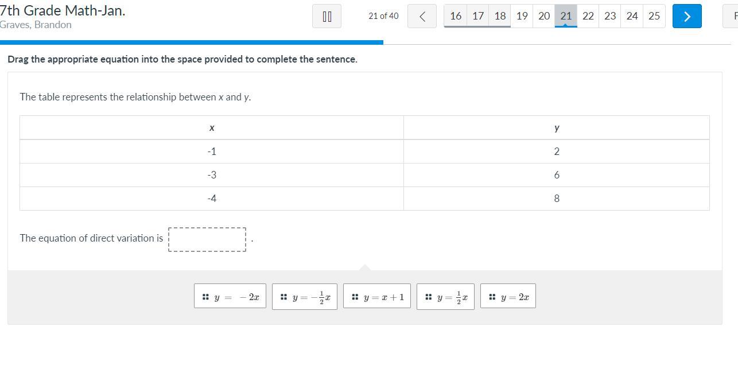738x373 pixels.
Task: Select question 20 in navigator
Action: [x=544, y=16]
